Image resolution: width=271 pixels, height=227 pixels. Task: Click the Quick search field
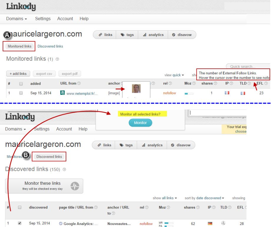pos(248,67)
